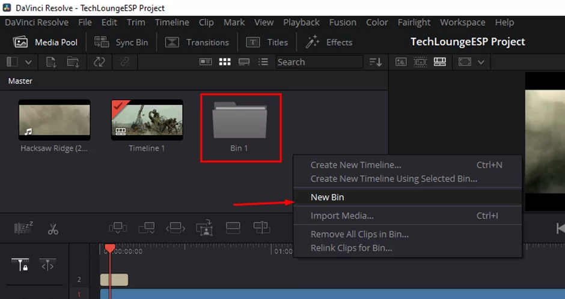Open the Color menu
The width and height of the screenshot is (565, 299).
(x=377, y=22)
